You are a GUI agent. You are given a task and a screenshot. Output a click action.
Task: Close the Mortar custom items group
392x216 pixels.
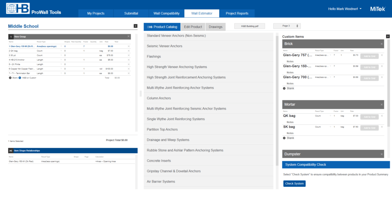click(x=381, y=105)
